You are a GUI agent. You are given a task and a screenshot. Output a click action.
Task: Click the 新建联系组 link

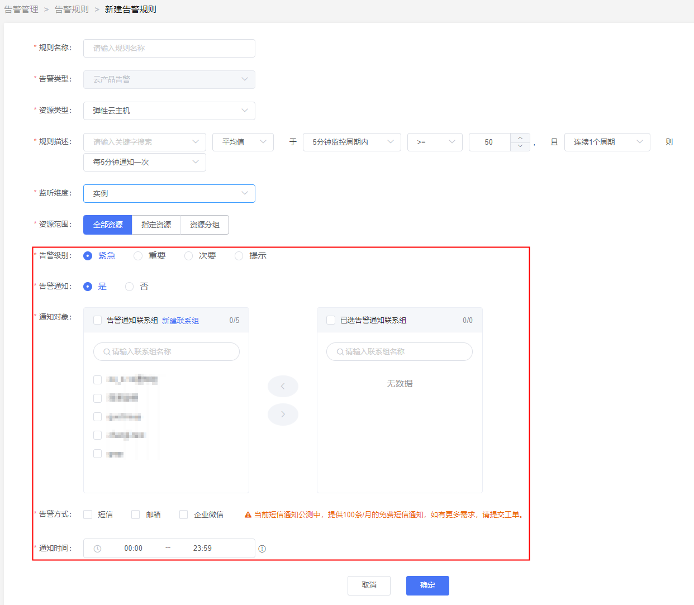[180, 321]
